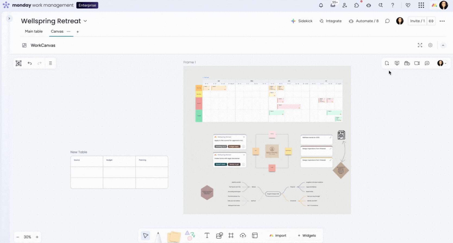453x243 pixels.
Task: Enter fullscreen for WorkCanvas widget
Action: click(x=420, y=45)
